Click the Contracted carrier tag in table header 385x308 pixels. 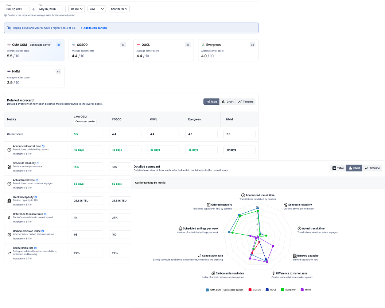pyautogui.click(x=85, y=122)
